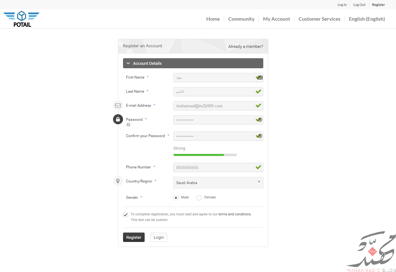Open Customer Services menu item
396x272 pixels.
pos(319,19)
